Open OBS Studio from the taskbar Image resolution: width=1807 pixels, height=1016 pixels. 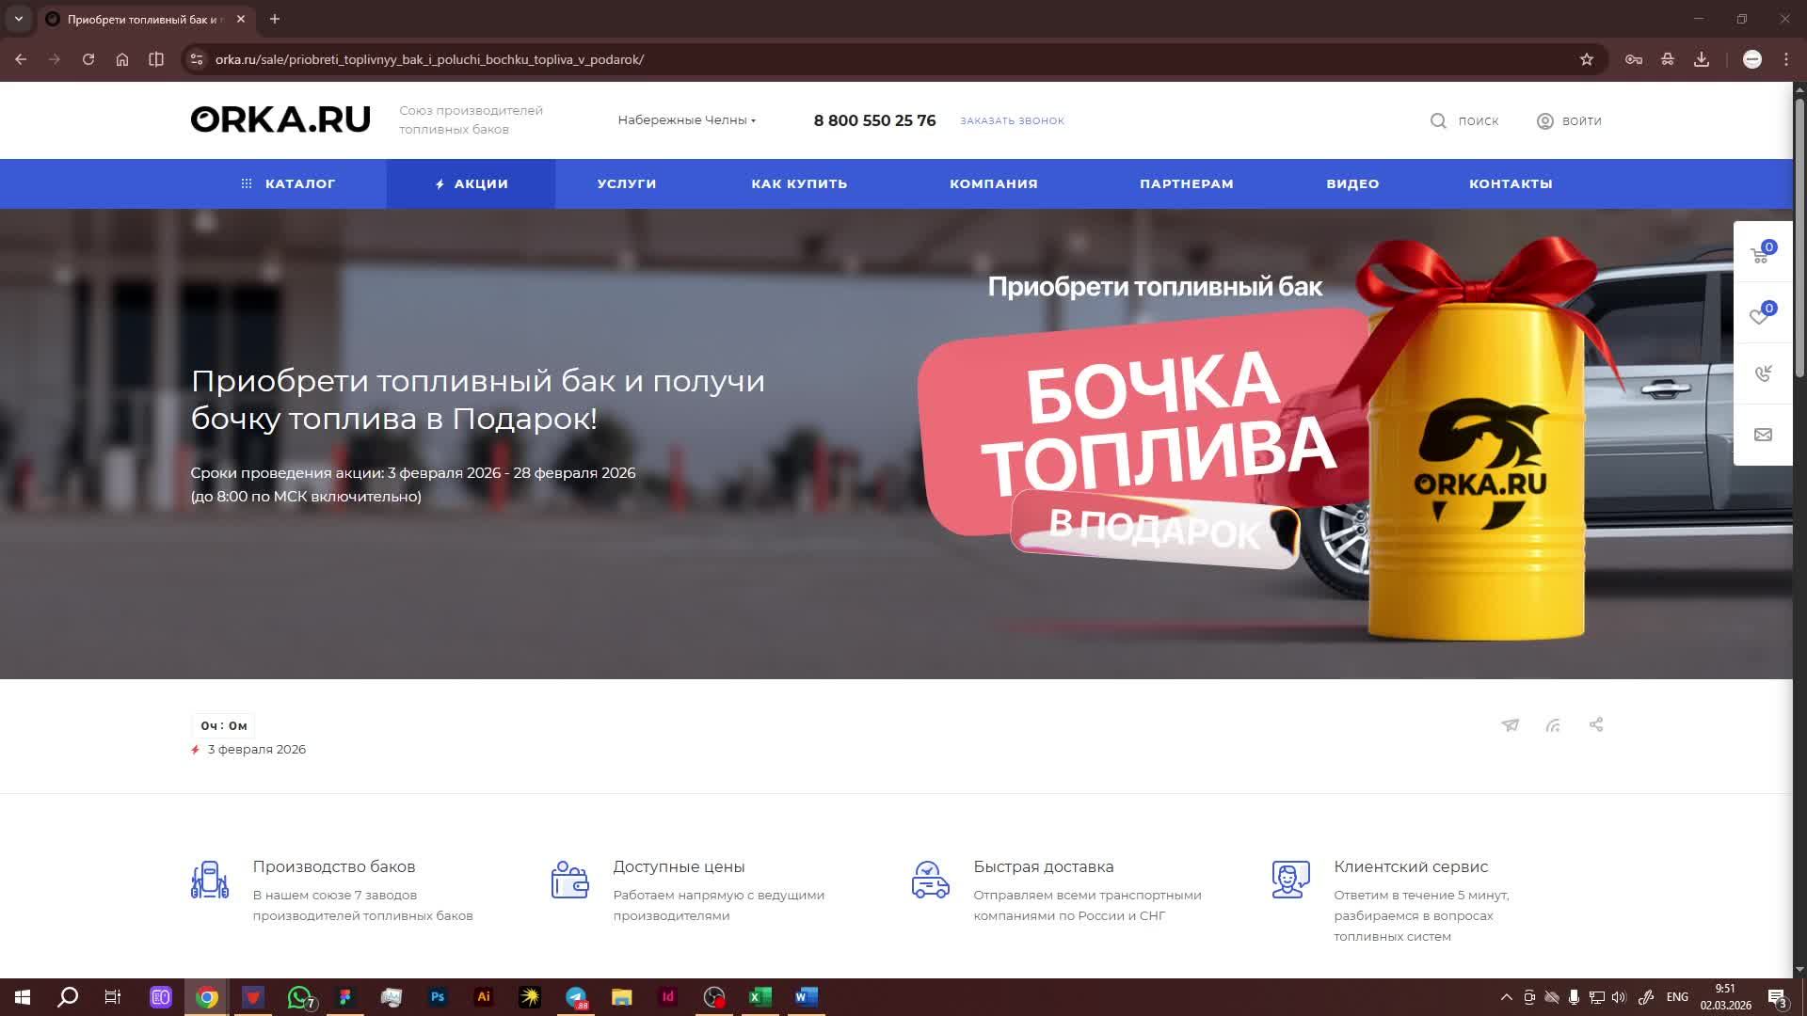pyautogui.click(x=713, y=997)
